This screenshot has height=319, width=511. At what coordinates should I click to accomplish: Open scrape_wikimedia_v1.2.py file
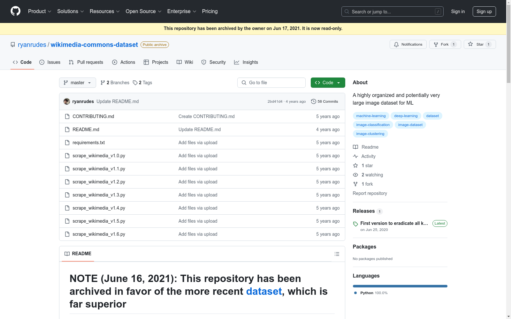coord(99,182)
